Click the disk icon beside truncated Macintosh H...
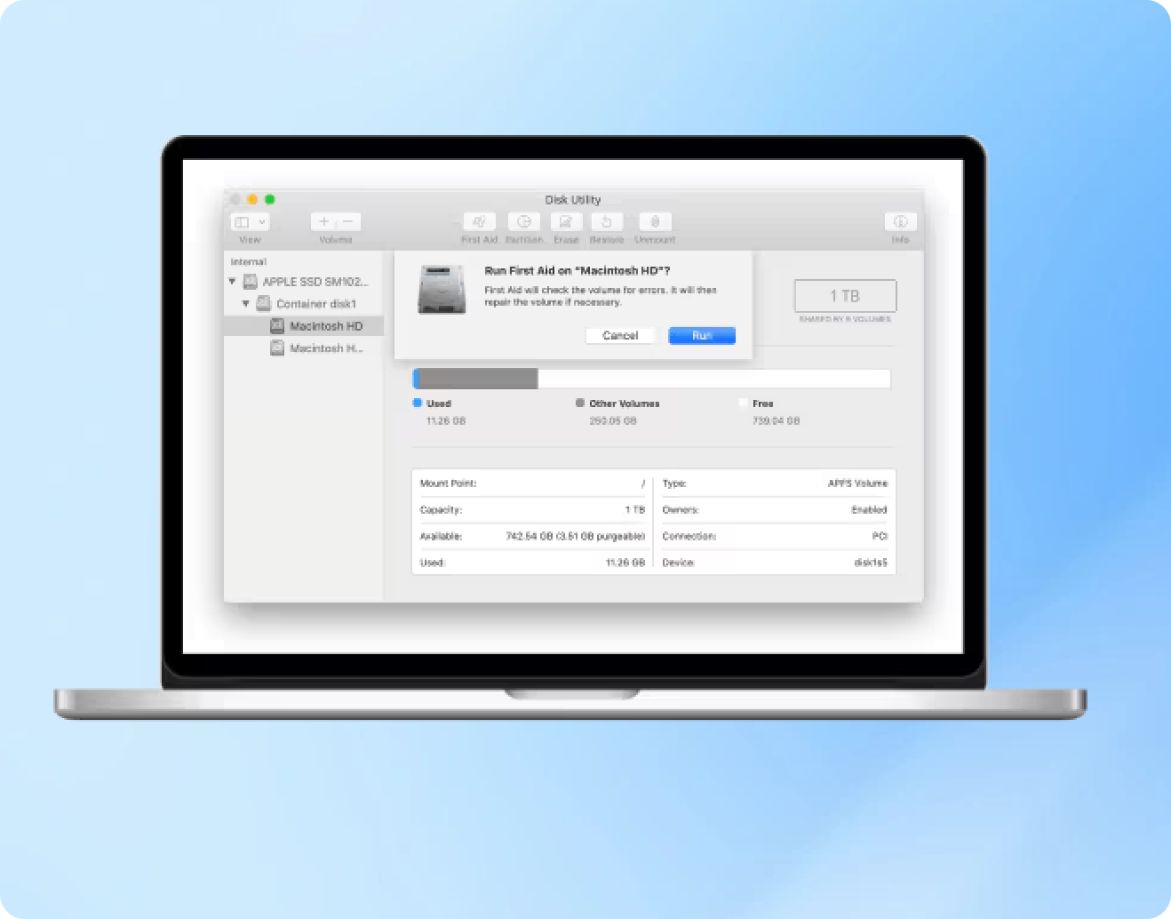Viewport: 1171px width, 919px height. pos(277,348)
